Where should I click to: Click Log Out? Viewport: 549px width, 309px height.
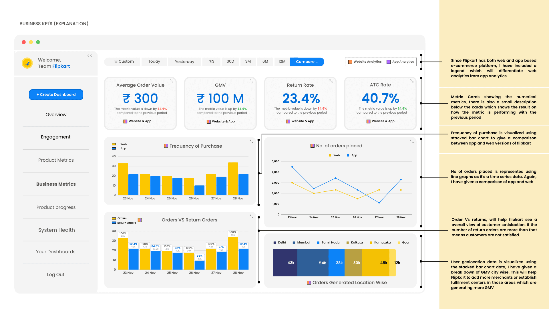click(56, 275)
